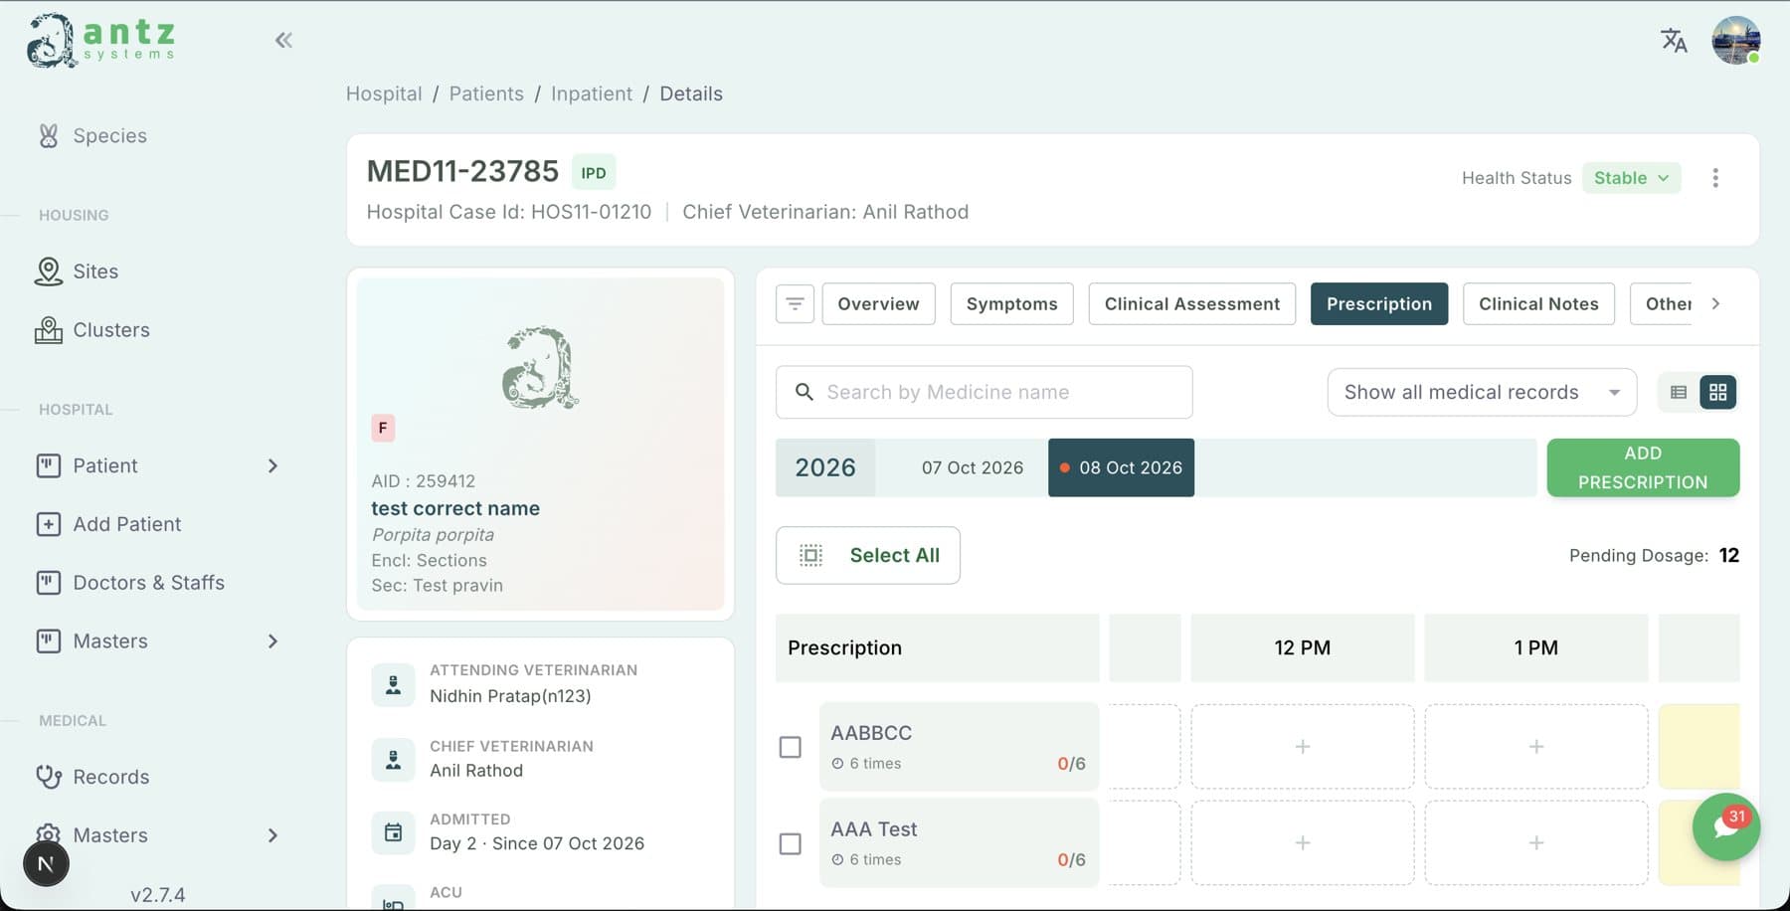
Task: Switch to list view icon
Action: point(1679,392)
